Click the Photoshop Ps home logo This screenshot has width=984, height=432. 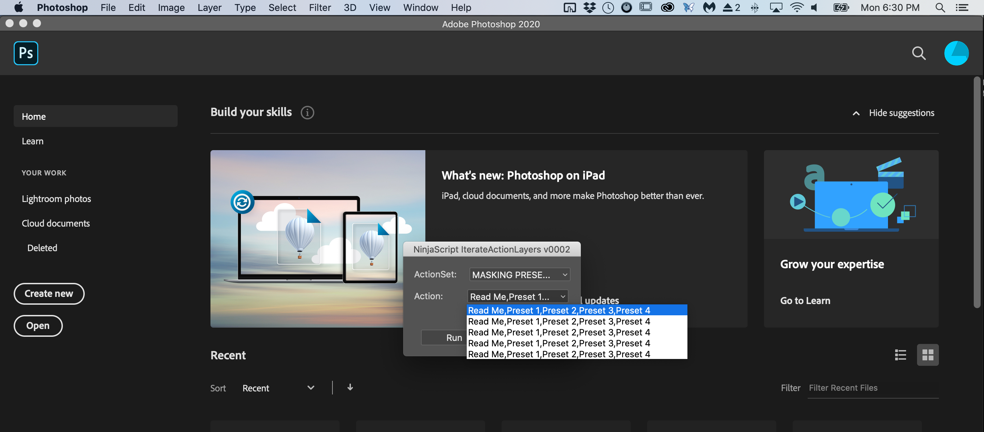26,53
